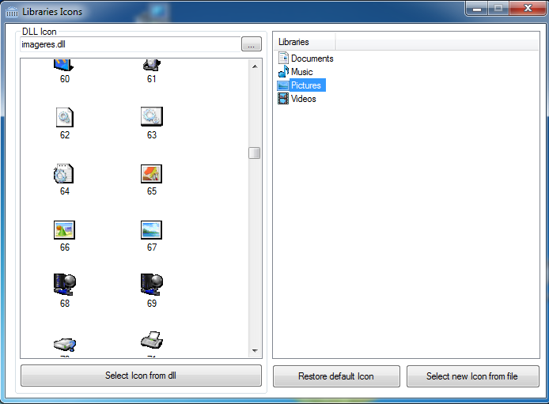This screenshot has height=404, width=549.
Task: Click the imageres.dll path field
Action: pyautogui.click(x=131, y=44)
